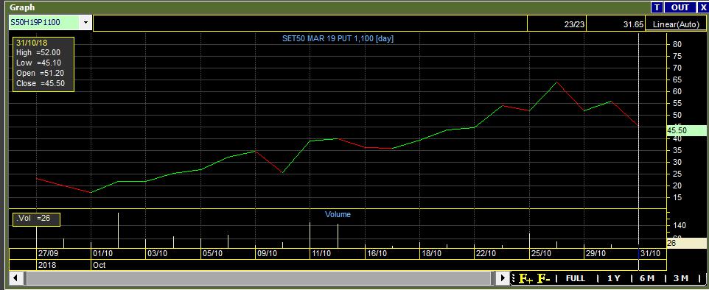Click the scrollbar left arrow

15,277
